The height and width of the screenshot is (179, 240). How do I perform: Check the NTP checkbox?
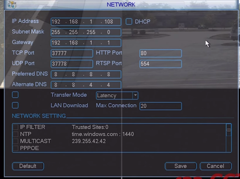pyautogui.click(x=15, y=134)
